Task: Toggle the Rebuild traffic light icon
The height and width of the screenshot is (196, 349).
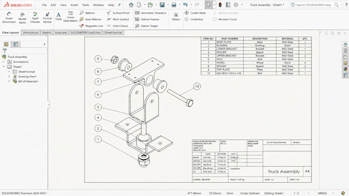Action: (220, 5)
